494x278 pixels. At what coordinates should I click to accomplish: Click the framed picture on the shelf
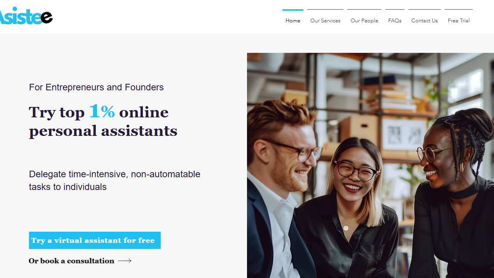(x=404, y=134)
